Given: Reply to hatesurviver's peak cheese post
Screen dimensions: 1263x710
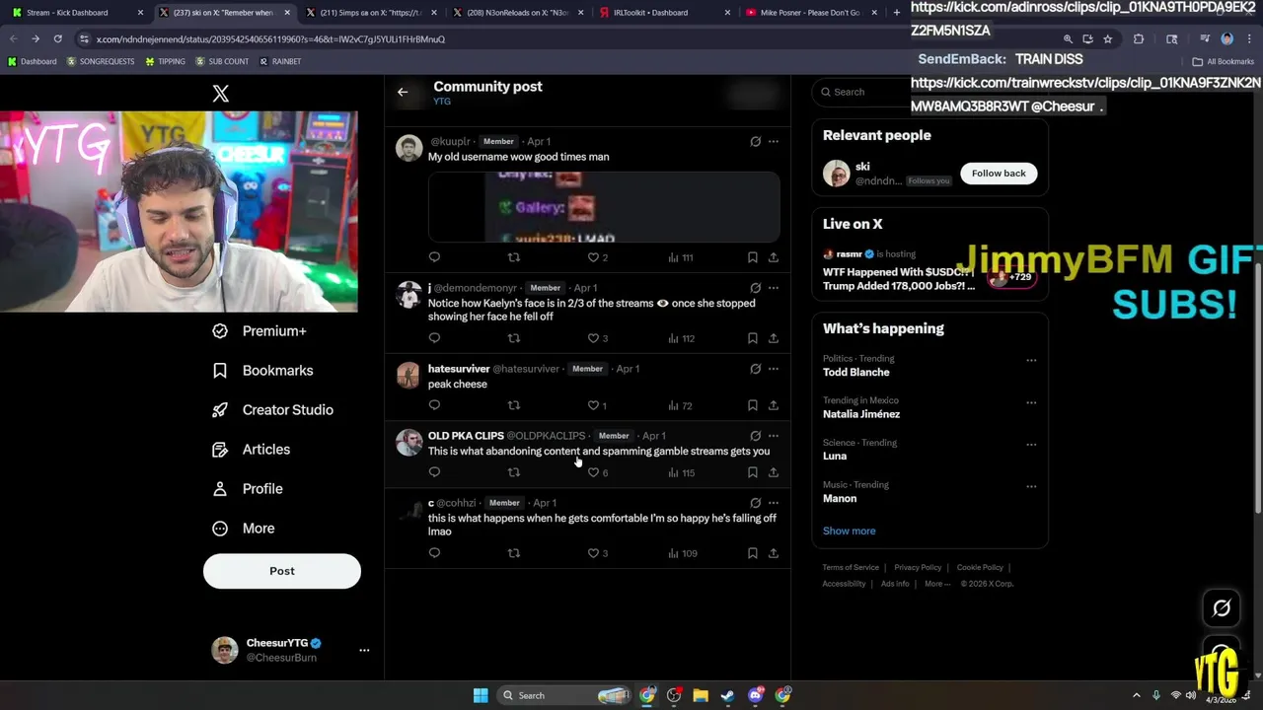Looking at the screenshot, I should (x=434, y=405).
